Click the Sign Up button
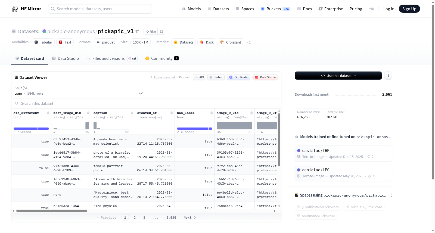The image size is (435, 233). tap(409, 9)
